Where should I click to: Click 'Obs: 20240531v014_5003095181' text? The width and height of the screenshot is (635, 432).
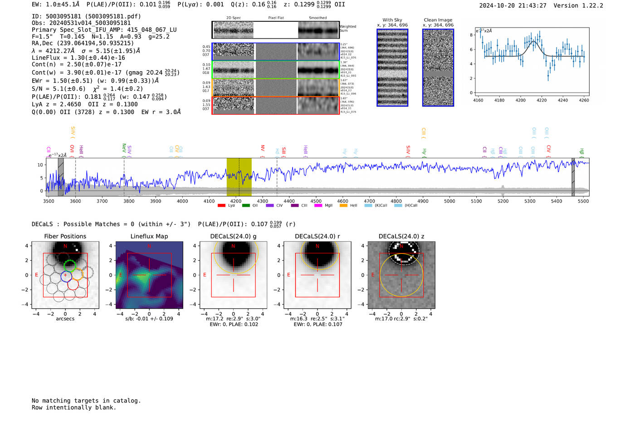81,23
